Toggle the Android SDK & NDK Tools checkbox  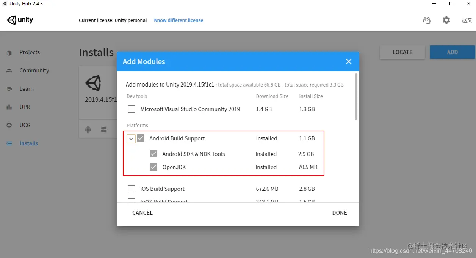coord(153,154)
